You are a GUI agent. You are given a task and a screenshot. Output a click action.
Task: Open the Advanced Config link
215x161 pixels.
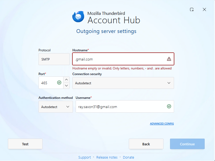(162, 123)
